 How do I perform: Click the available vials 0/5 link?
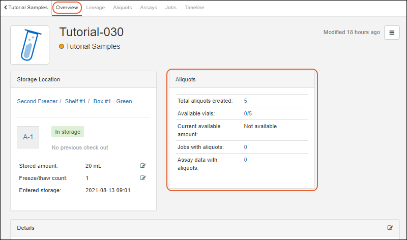pos(248,113)
